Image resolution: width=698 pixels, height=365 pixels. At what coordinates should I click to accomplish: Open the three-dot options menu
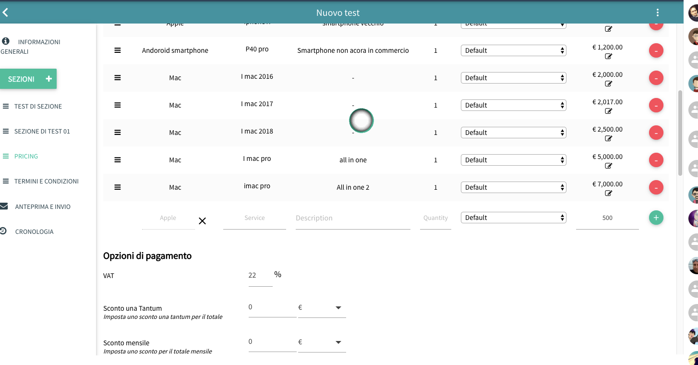click(657, 13)
